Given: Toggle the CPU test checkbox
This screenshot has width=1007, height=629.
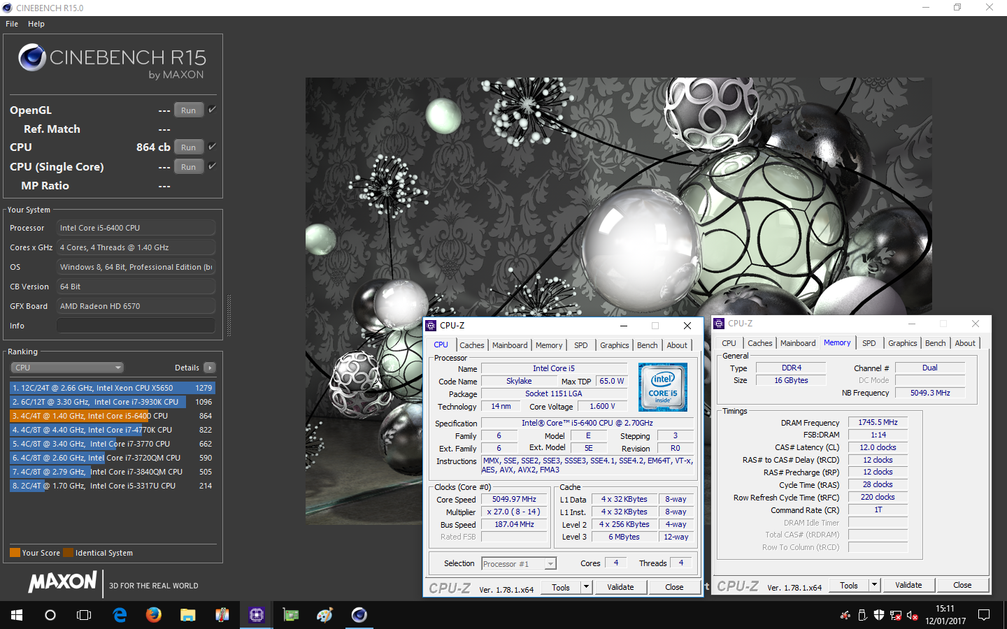Looking at the screenshot, I should (212, 146).
